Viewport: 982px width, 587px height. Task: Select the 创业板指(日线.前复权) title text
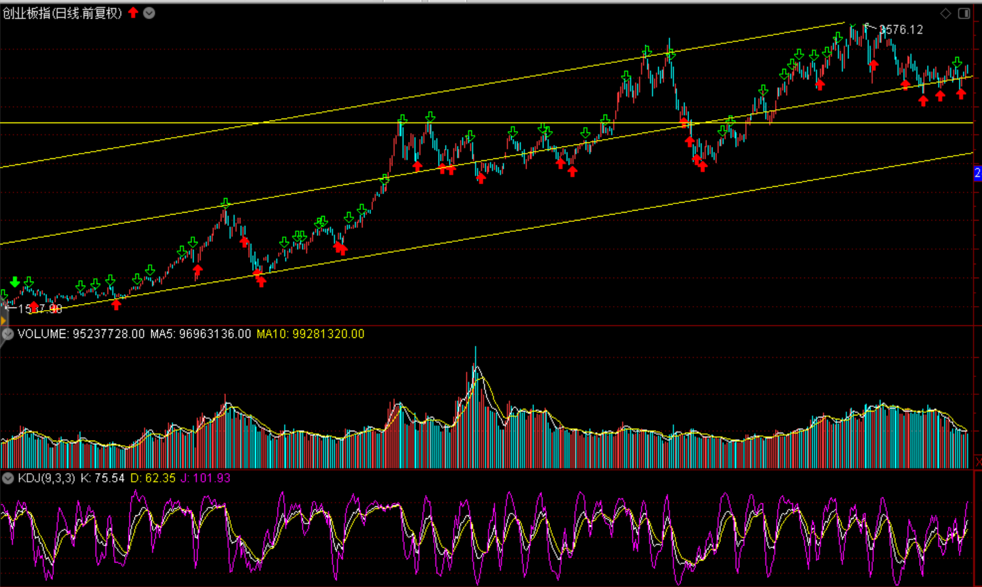click(x=62, y=13)
